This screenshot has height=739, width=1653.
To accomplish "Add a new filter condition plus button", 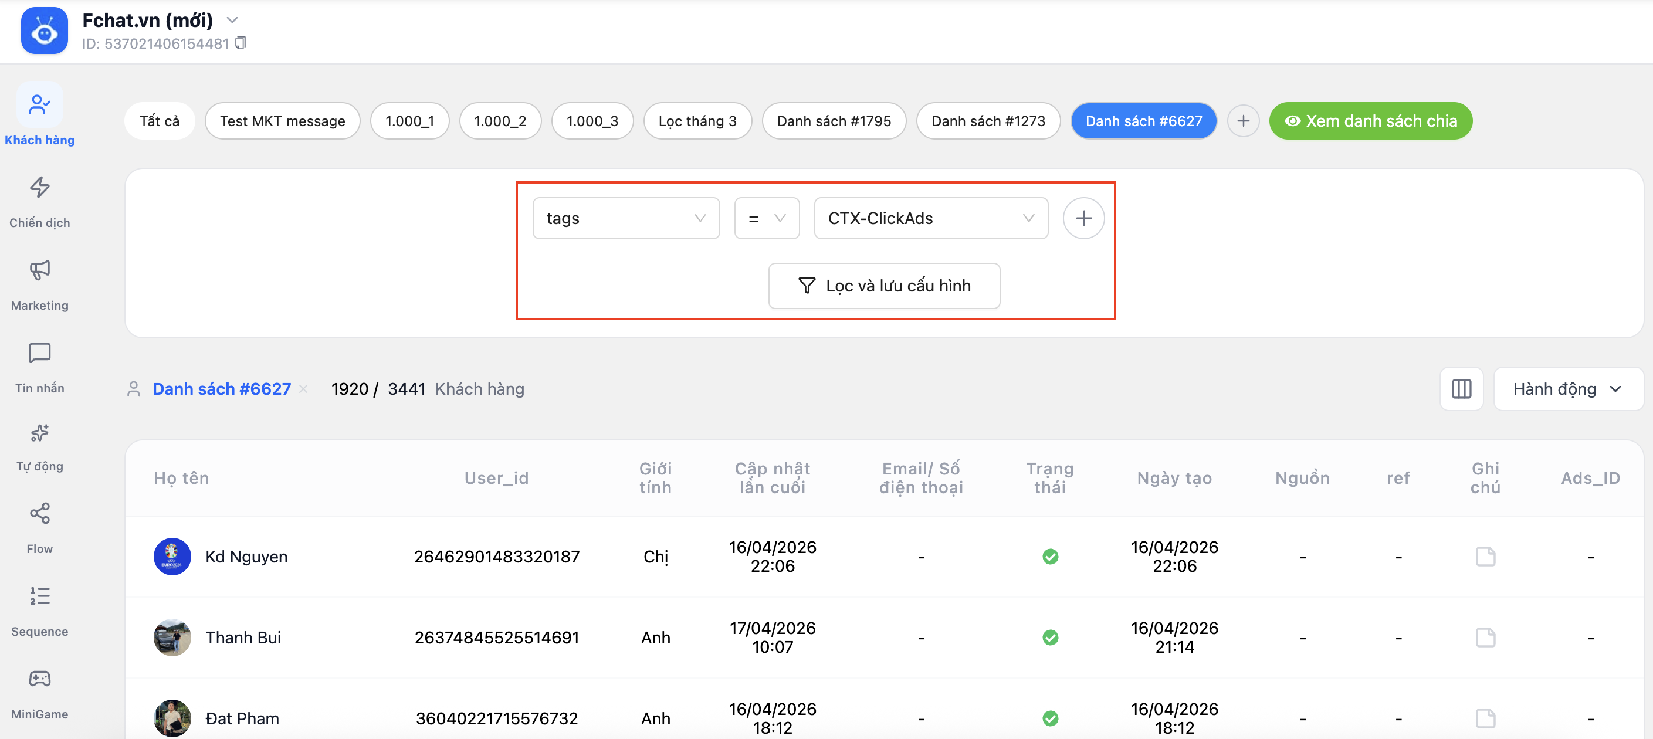I will click(x=1083, y=218).
